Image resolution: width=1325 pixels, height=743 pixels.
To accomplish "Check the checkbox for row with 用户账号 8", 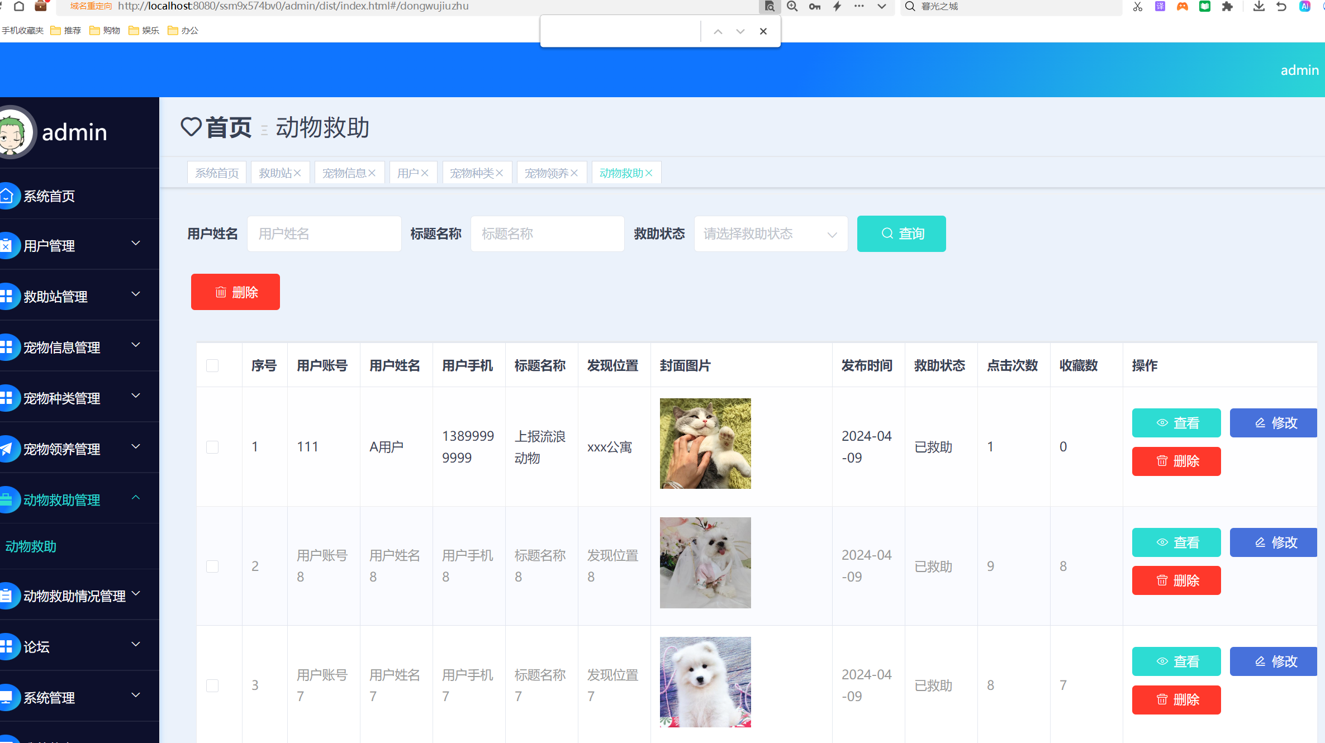I will 212,566.
